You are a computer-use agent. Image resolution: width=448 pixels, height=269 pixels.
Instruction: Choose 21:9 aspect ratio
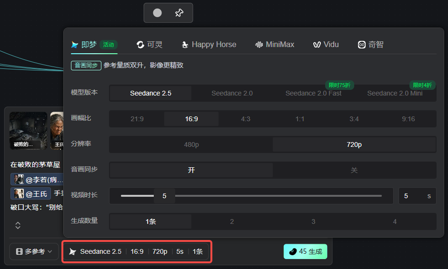tap(137, 119)
